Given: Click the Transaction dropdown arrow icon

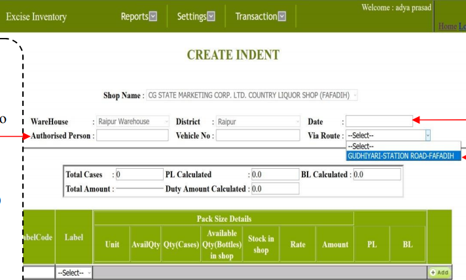Looking at the screenshot, I should pyautogui.click(x=282, y=16).
